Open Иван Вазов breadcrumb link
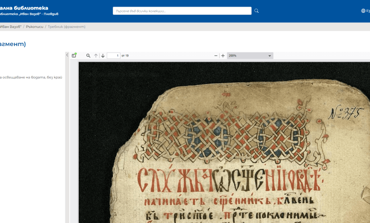This screenshot has height=223, width=370. point(10,27)
